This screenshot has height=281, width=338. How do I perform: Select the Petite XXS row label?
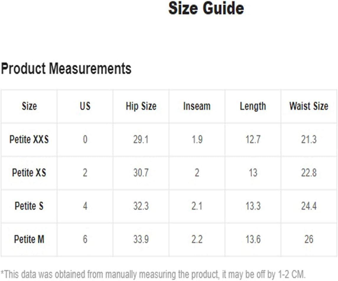point(29,139)
